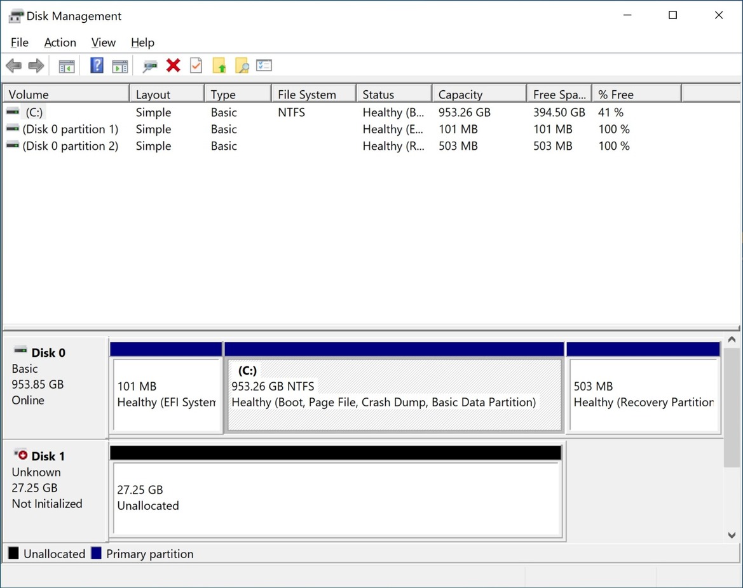
Task: Click the black Unallocated legend swatch
Action: click(x=13, y=553)
